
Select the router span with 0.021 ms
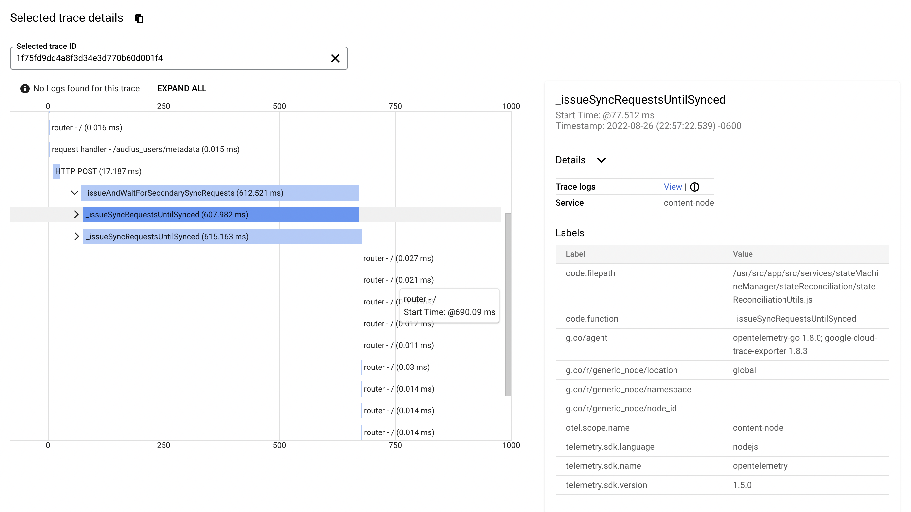(x=398, y=280)
